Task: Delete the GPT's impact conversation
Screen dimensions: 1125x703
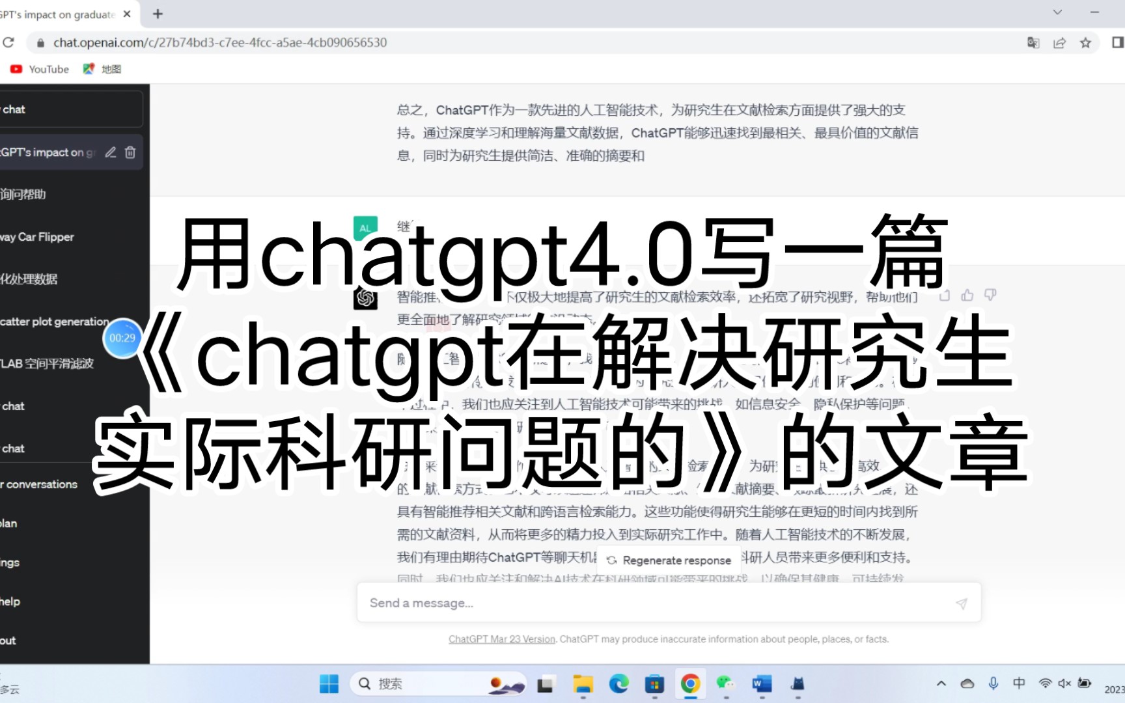Action: pyautogui.click(x=130, y=152)
